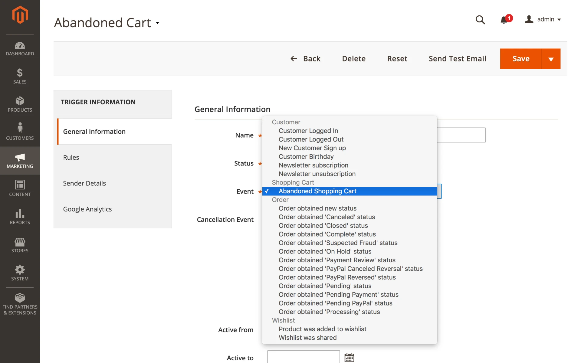Open the Reports section icon

point(20,215)
